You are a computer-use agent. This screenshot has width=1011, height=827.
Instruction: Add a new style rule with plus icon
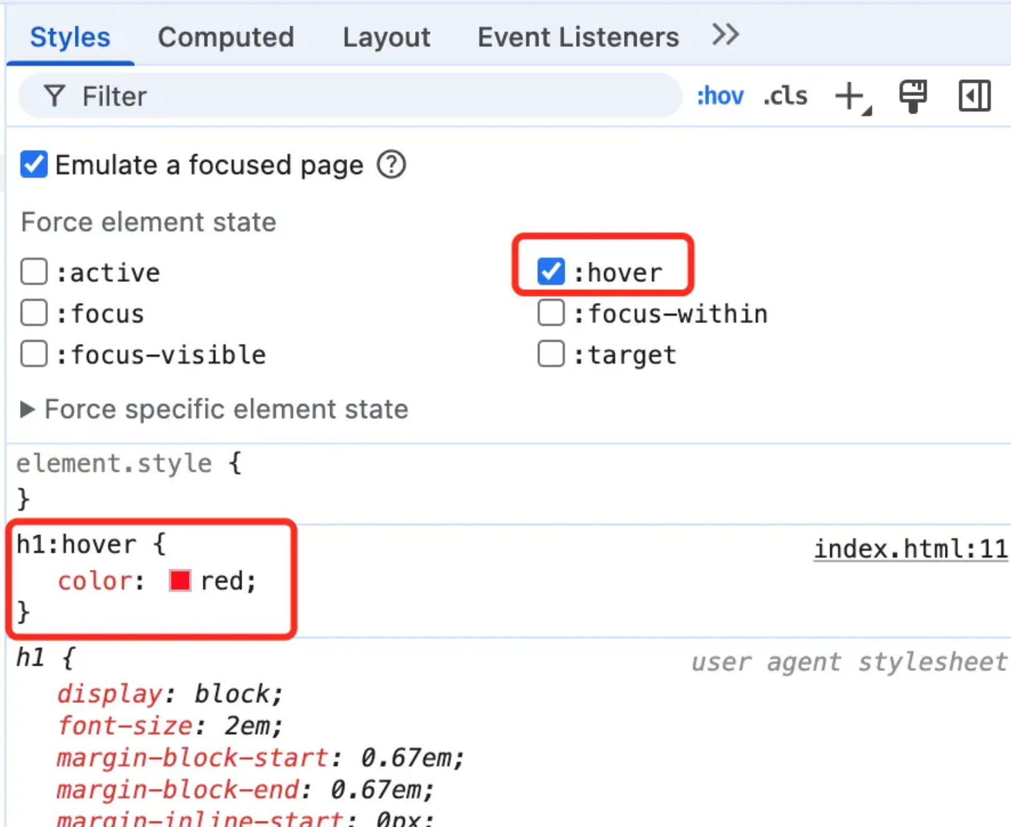(x=852, y=97)
